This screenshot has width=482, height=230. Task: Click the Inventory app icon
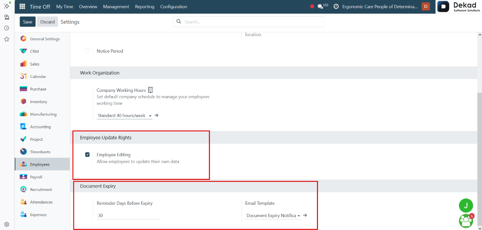[23, 102]
